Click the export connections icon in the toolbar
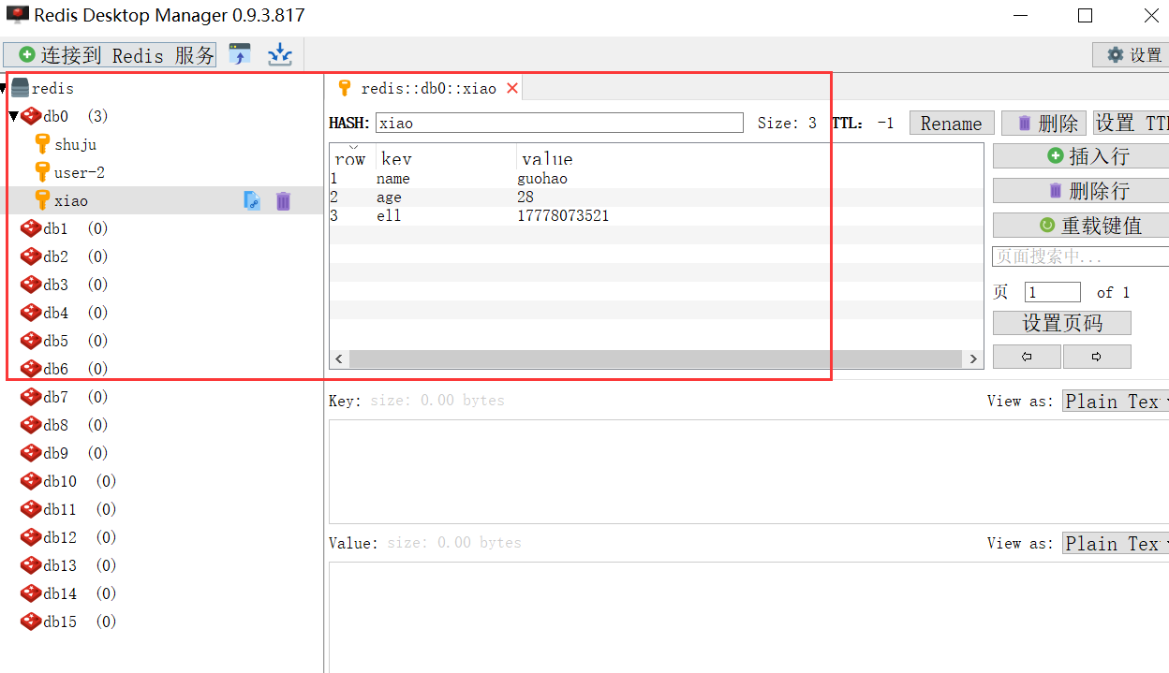 [280, 54]
